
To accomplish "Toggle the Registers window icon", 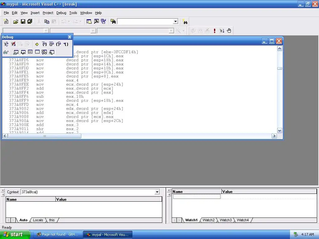I will pyautogui.click(x=30, y=52).
